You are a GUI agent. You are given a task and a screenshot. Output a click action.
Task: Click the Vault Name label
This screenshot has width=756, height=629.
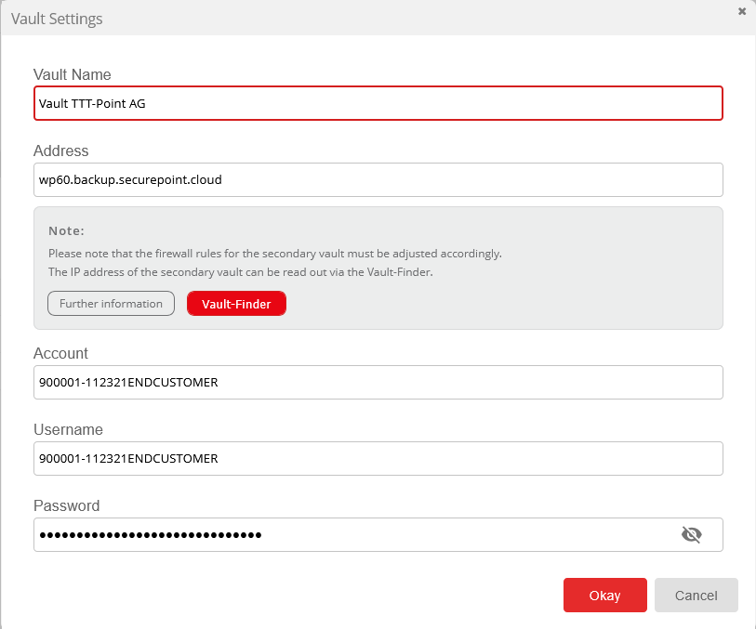pyautogui.click(x=73, y=74)
